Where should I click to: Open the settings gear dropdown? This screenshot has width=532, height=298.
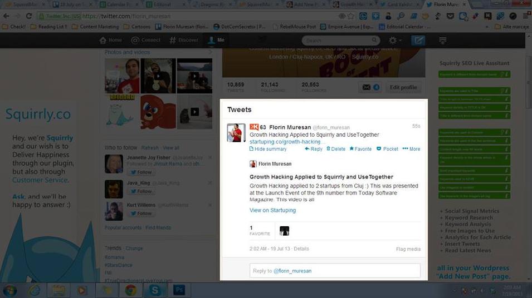tap(394, 40)
